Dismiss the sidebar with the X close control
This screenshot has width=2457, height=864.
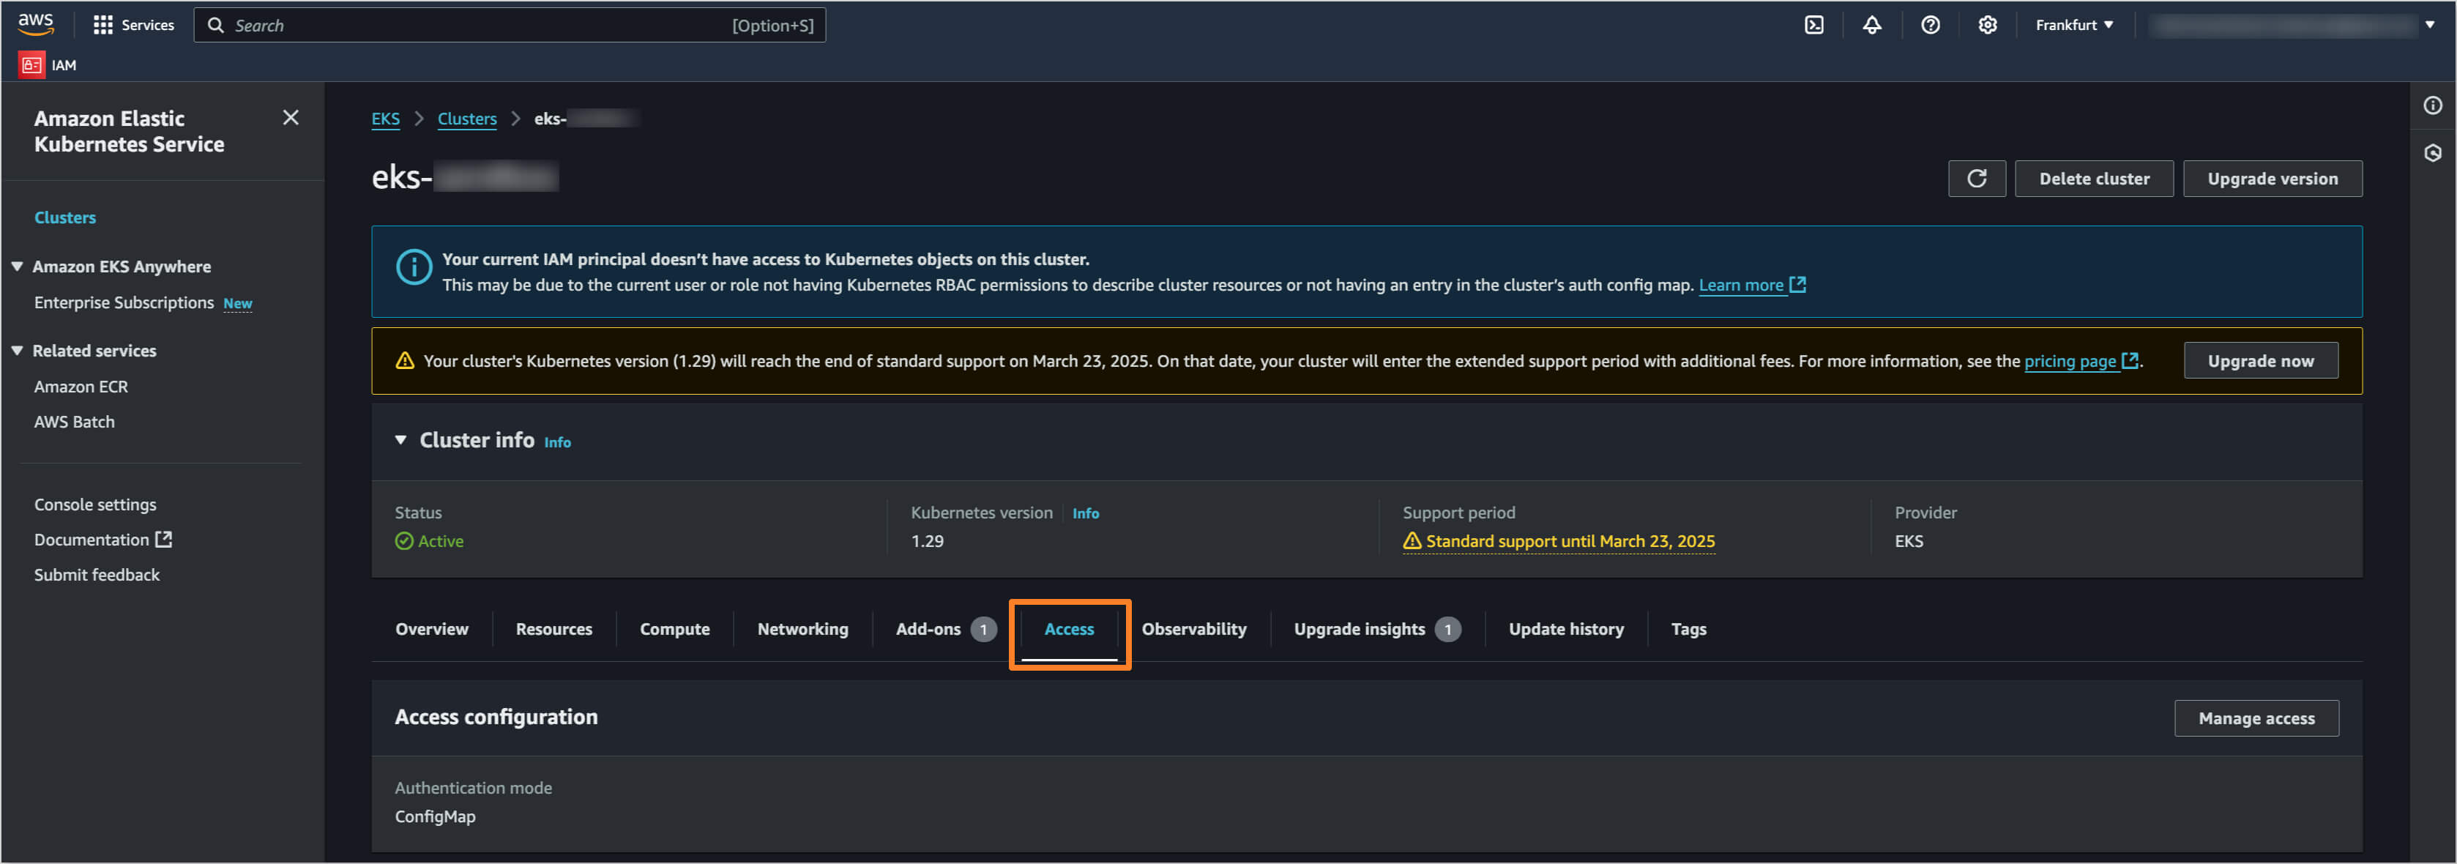click(x=291, y=116)
